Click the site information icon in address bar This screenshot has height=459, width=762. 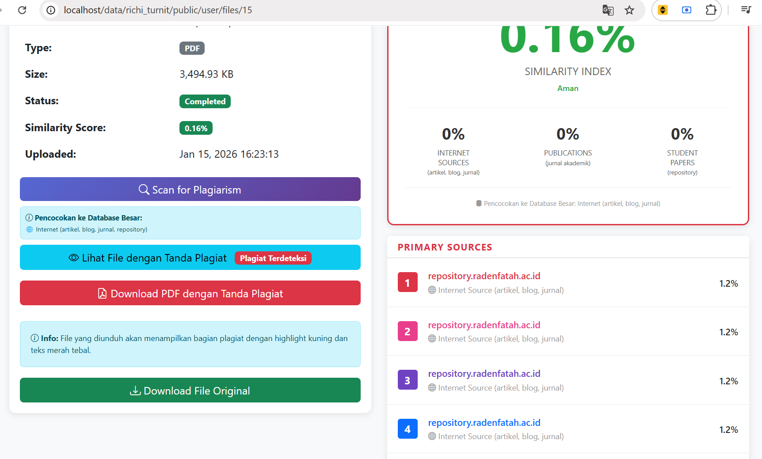[x=51, y=10]
